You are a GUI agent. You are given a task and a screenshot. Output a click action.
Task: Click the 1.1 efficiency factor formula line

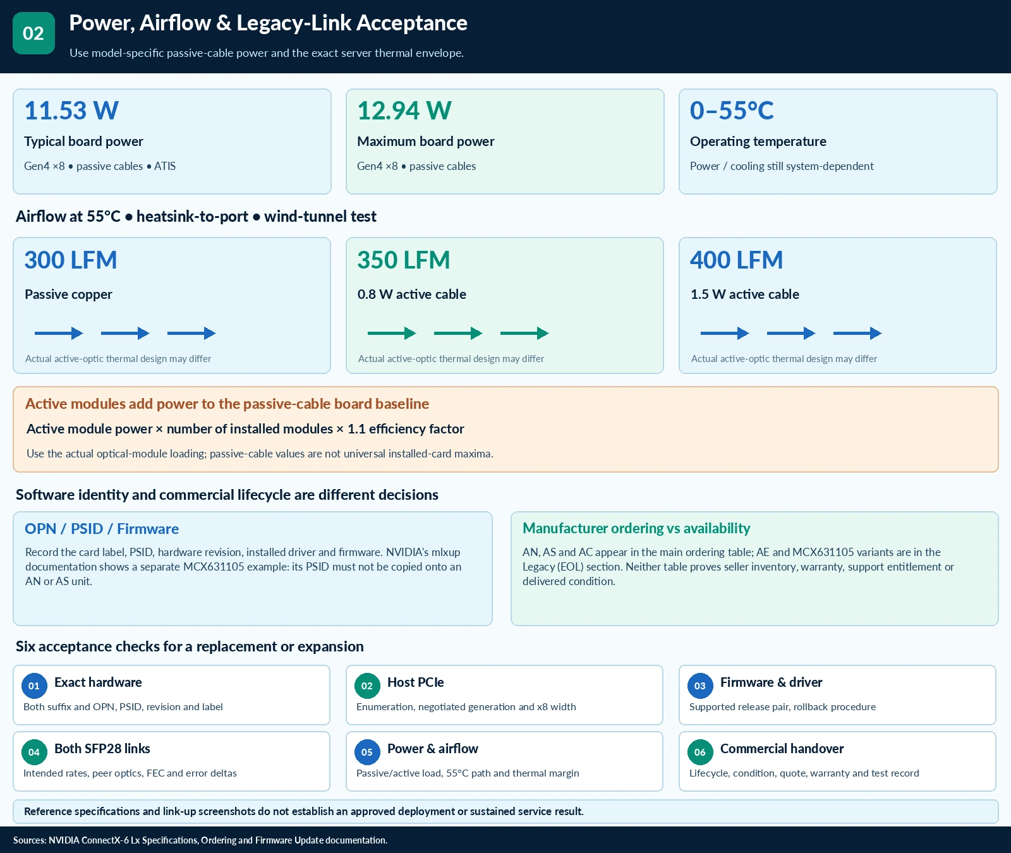pyautogui.click(x=245, y=429)
